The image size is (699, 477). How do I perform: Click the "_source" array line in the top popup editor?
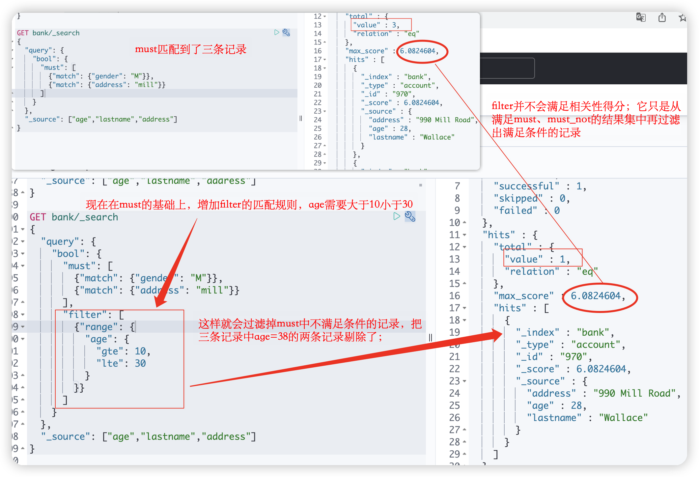[101, 119]
